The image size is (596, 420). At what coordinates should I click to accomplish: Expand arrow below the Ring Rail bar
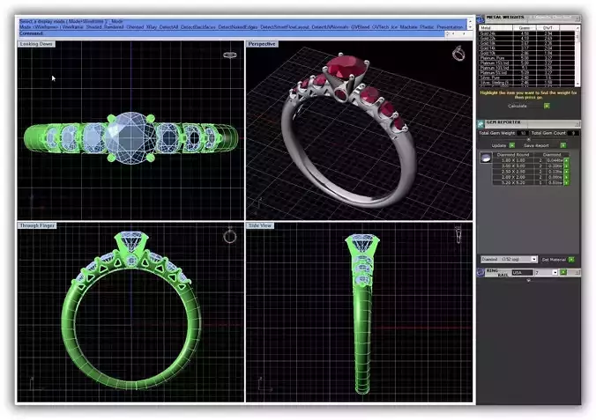point(528,280)
